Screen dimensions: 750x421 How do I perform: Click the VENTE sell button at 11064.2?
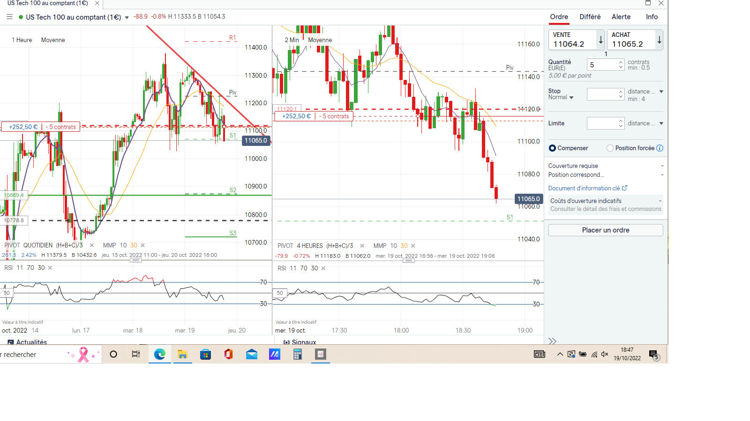[x=577, y=40]
